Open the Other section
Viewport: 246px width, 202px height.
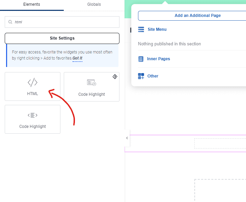153,76
